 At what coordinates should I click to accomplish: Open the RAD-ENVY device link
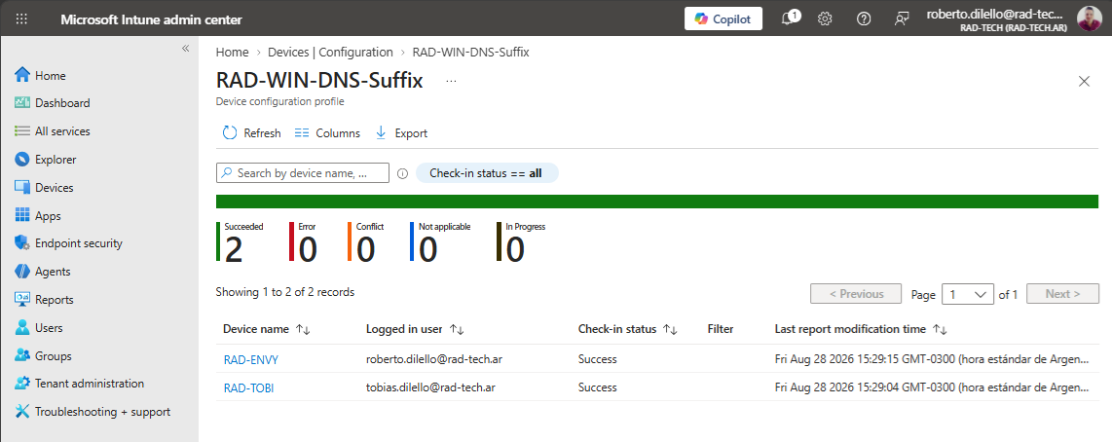pos(251,359)
